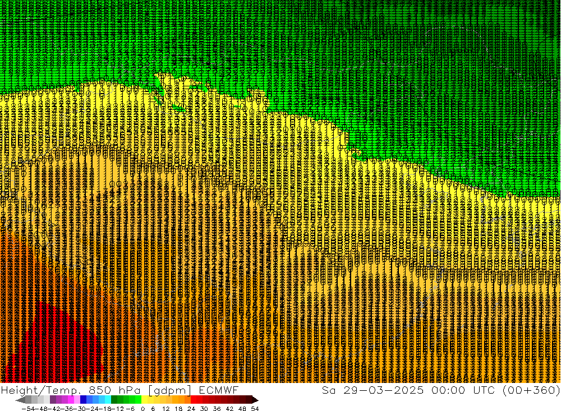Pick the bright yellow swatch above the 0 label
This screenshot has width=561, height=411.
tap(144, 400)
